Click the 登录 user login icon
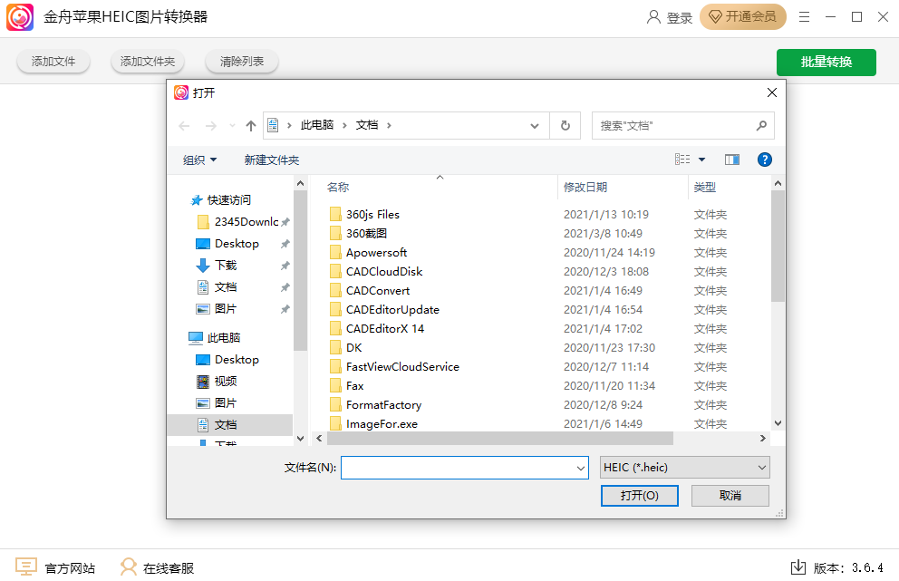 tap(653, 17)
